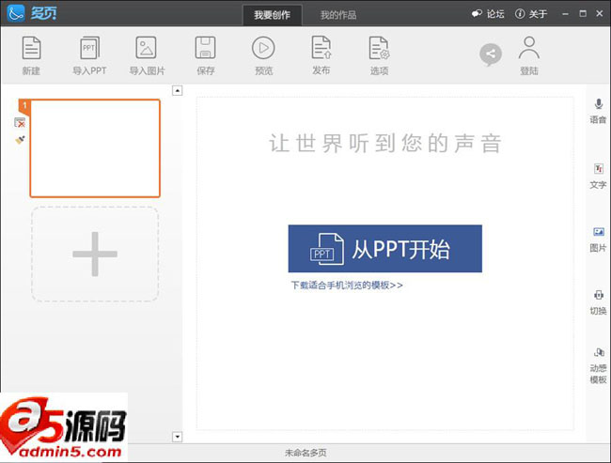Click the share bubble icon
The width and height of the screenshot is (611, 463).
coord(490,54)
